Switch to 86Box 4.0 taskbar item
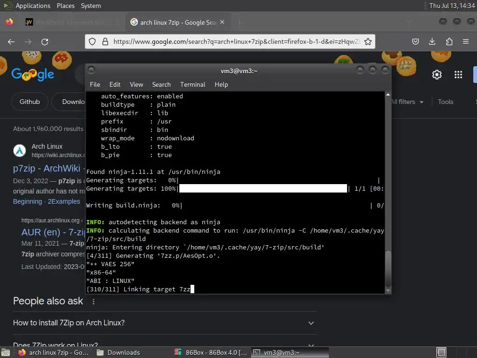 [x=211, y=352]
